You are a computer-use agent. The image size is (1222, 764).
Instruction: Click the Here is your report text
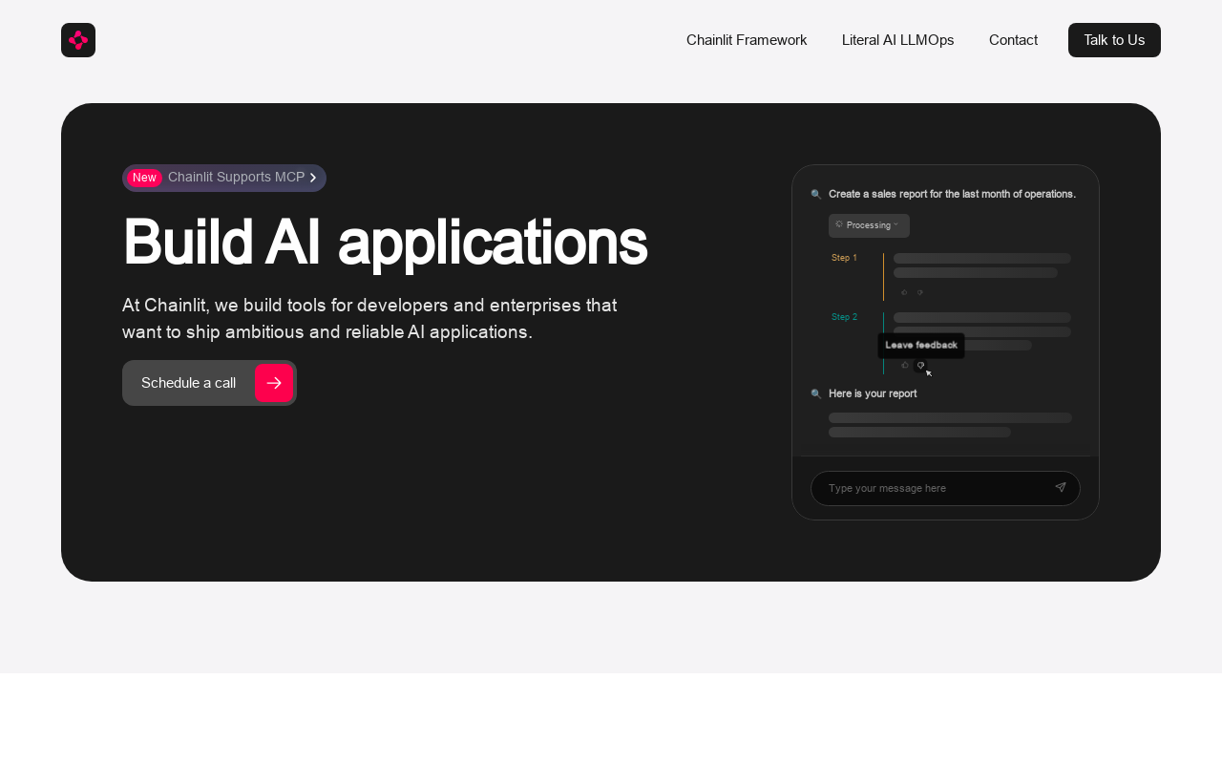(x=873, y=393)
